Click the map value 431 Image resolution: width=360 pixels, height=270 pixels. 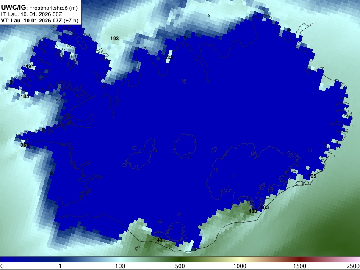click(161, 240)
